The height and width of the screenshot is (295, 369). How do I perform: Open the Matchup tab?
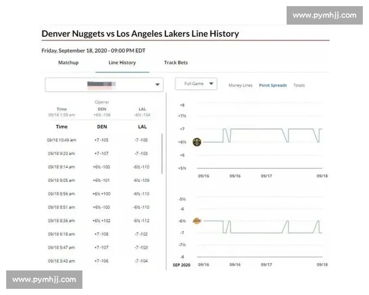click(x=68, y=63)
